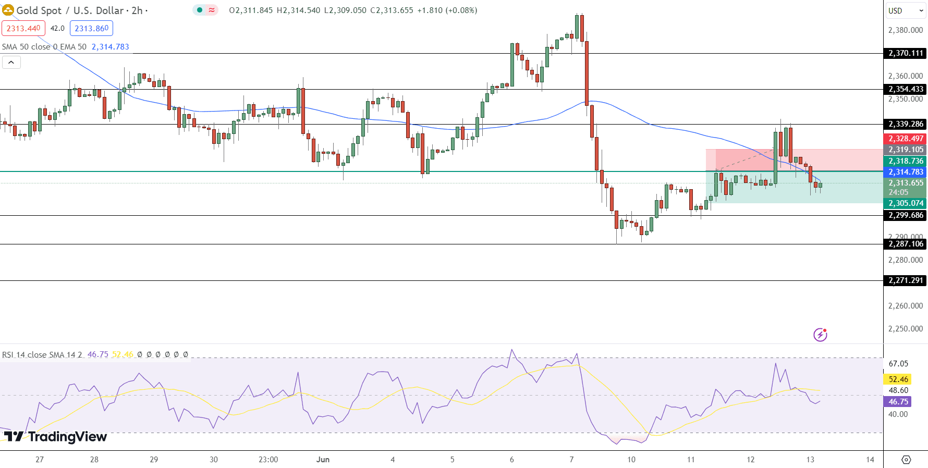Click the closing price C2,313.655 in header

tap(392, 10)
